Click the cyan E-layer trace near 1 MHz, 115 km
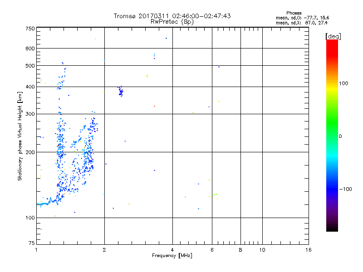Viewport: 363px width, 272px height. pyautogui.click(x=43, y=204)
